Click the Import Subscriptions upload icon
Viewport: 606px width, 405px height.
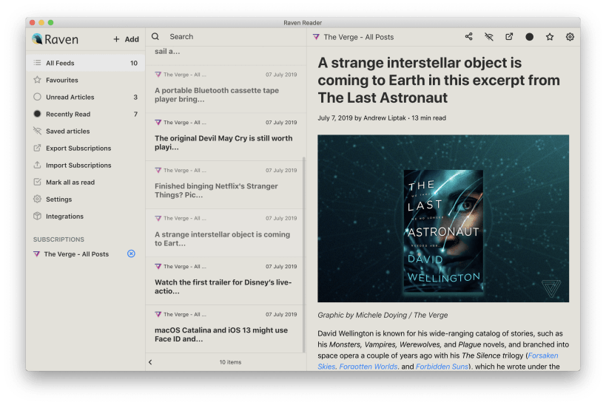pyautogui.click(x=37, y=165)
